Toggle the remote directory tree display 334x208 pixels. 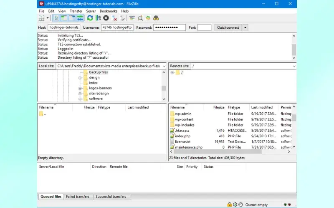point(72,18)
